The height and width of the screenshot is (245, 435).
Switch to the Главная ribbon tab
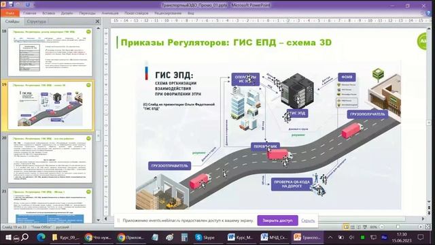click(x=30, y=13)
